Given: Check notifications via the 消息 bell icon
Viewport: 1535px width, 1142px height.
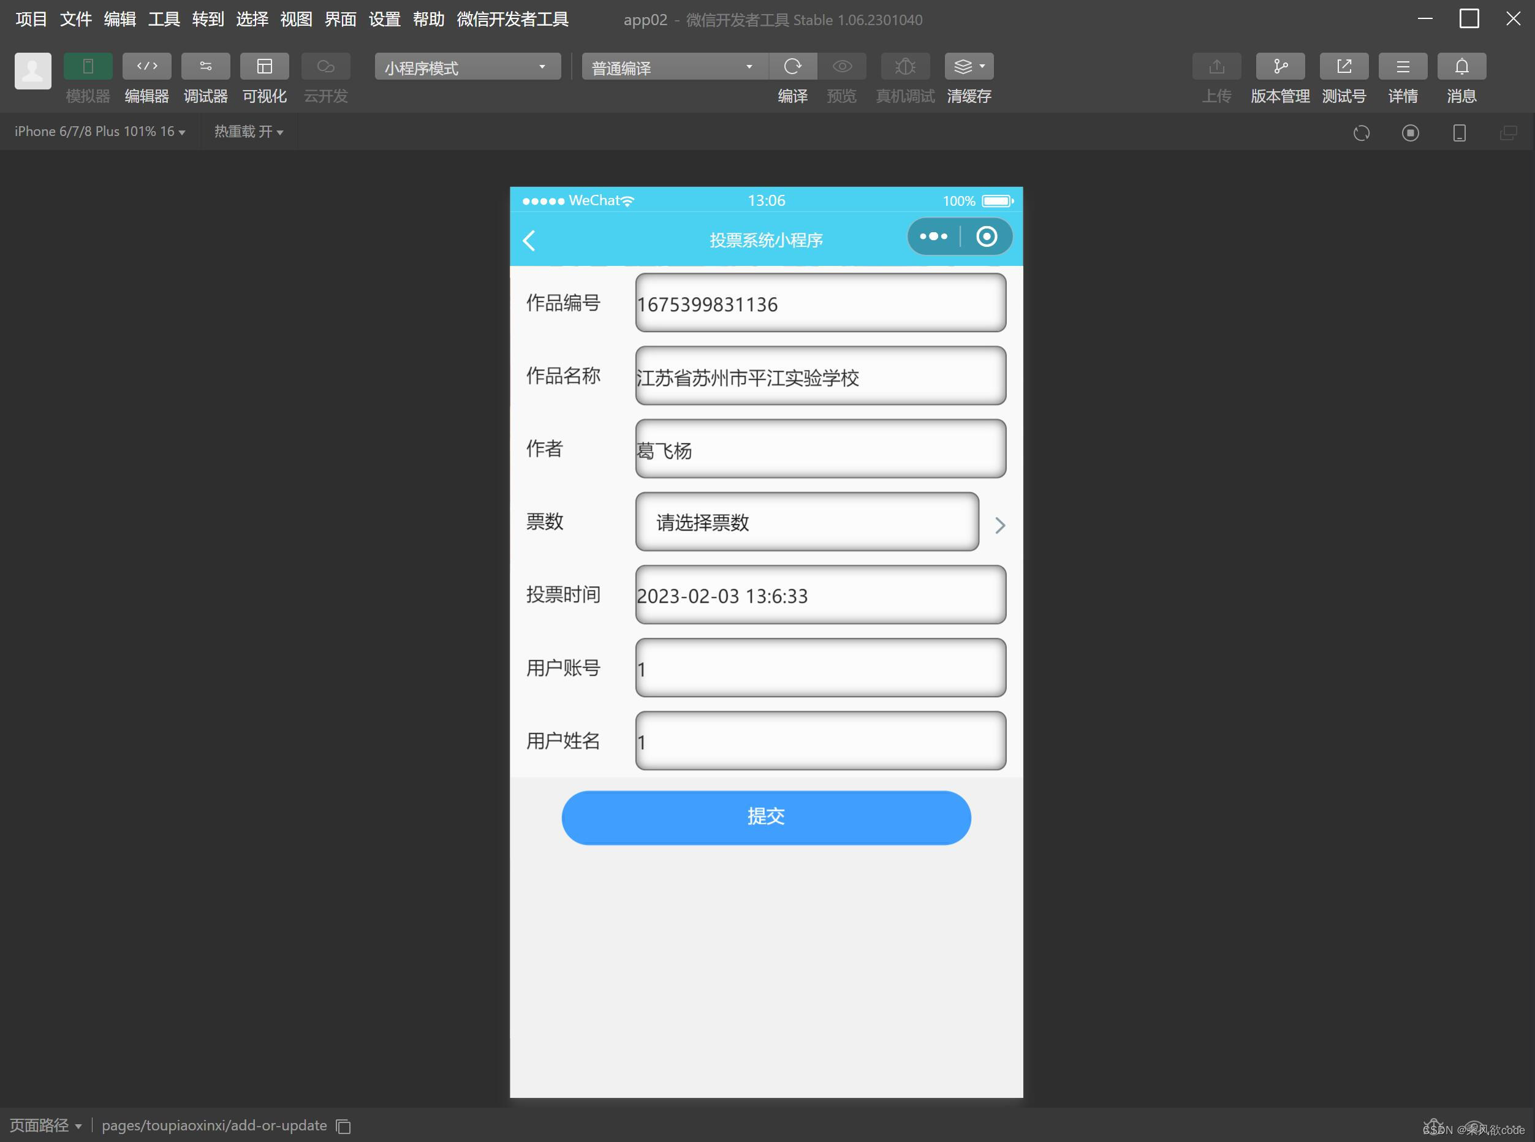Looking at the screenshot, I should pos(1463,66).
